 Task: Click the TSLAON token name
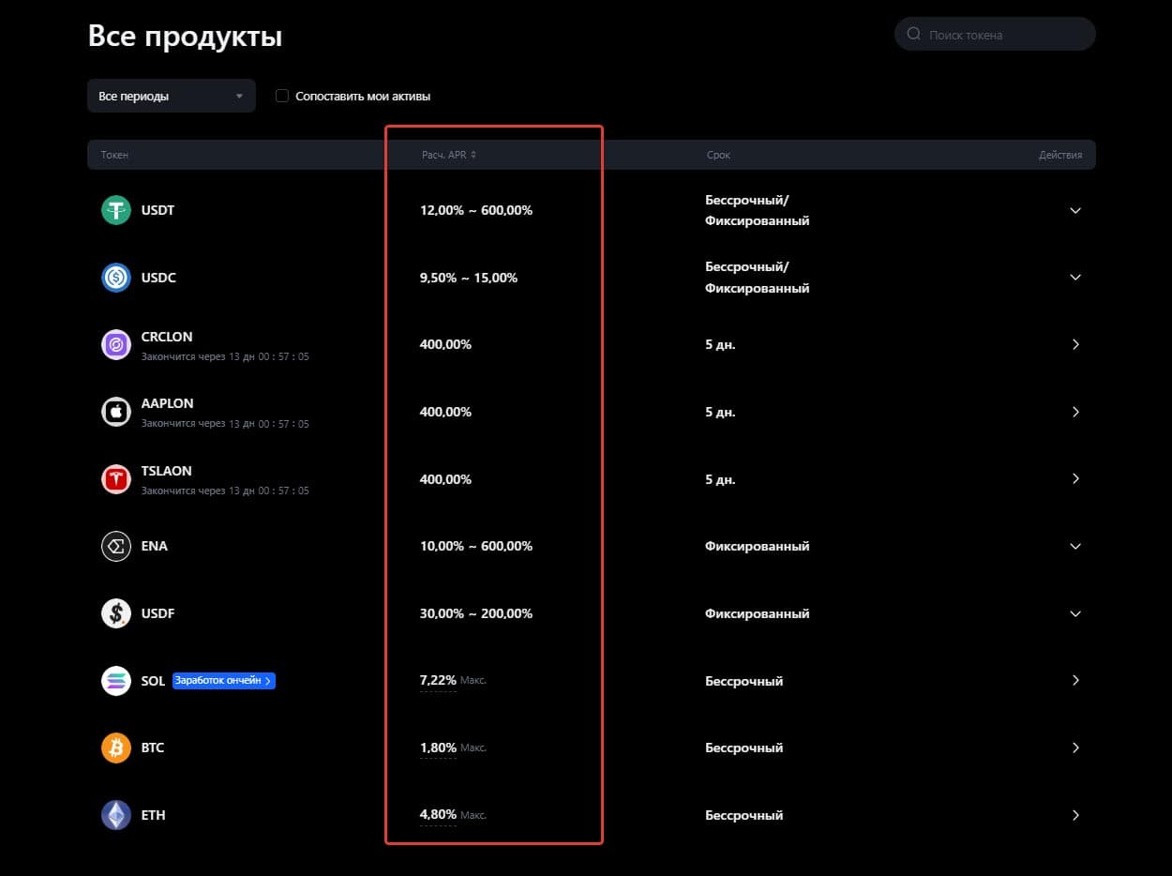click(167, 471)
